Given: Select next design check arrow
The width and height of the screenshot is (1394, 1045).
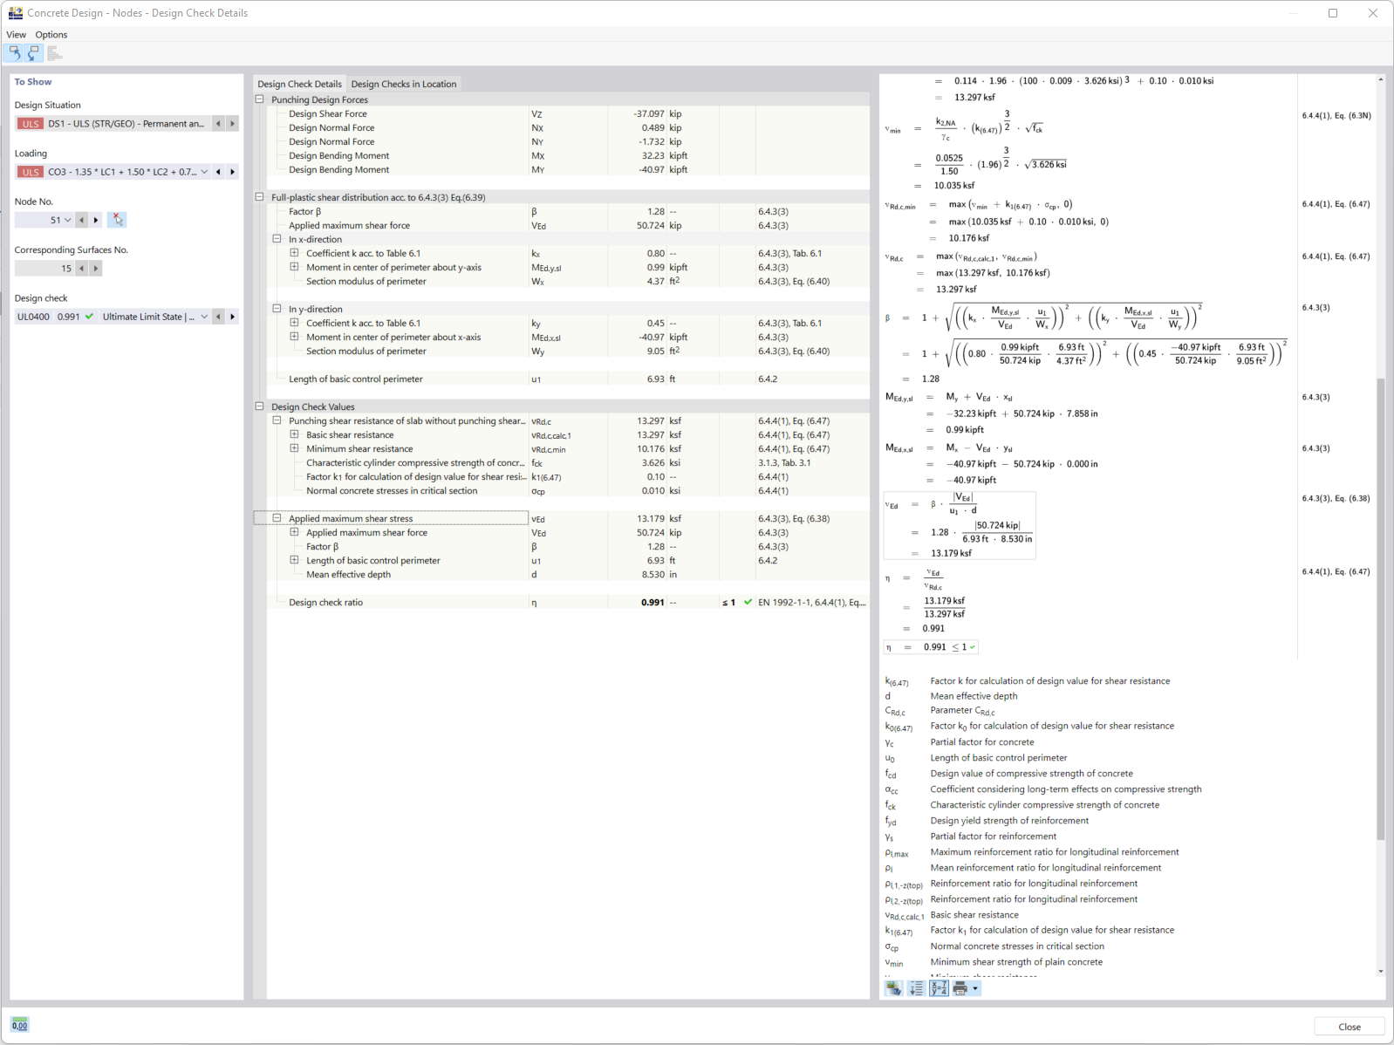Looking at the screenshot, I should point(233,317).
